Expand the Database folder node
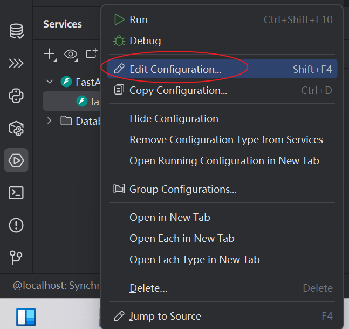The width and height of the screenshot is (349, 329). (x=49, y=121)
